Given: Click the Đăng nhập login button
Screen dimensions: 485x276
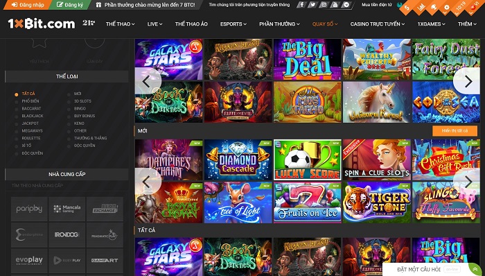Looking at the screenshot, I should point(27,5).
